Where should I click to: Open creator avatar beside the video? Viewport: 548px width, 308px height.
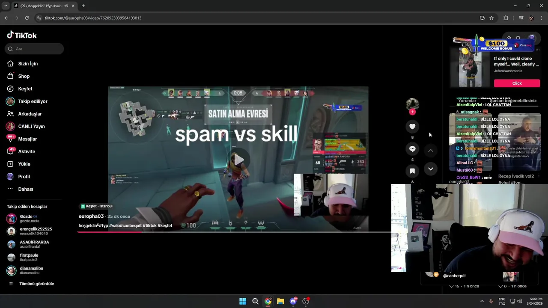(x=412, y=104)
